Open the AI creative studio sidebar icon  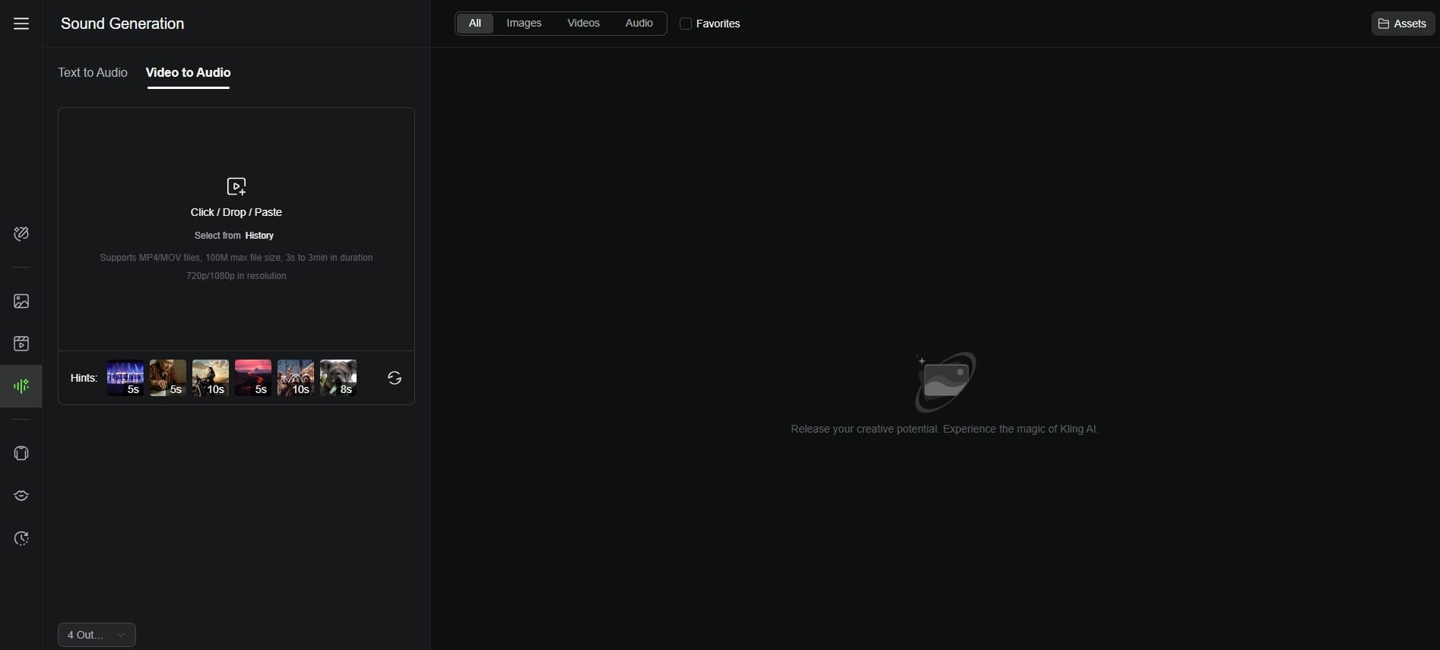[x=21, y=233]
